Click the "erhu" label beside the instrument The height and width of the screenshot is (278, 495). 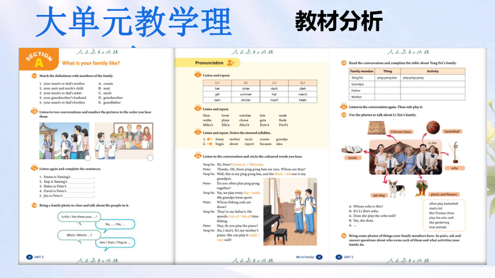click(454, 168)
